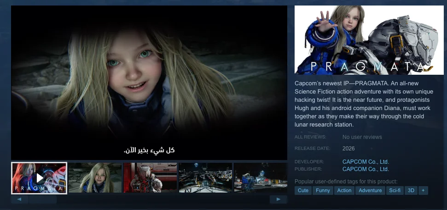
Task: Click the 'ALL REVIEWS:' label
Action: pos(310,137)
